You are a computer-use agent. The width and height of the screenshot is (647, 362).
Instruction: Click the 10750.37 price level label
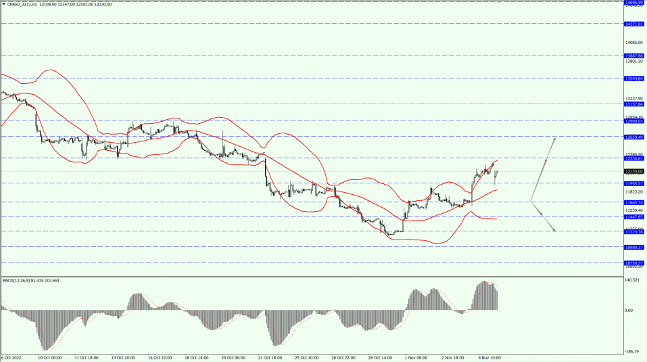(x=633, y=263)
